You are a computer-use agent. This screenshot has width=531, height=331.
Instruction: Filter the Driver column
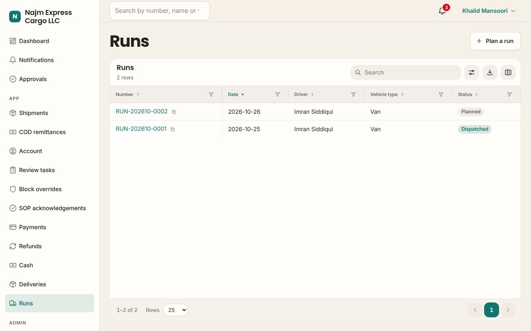point(353,94)
